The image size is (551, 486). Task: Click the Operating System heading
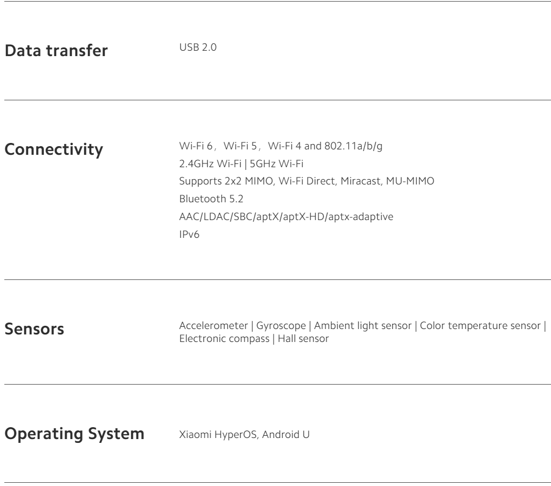point(74,434)
